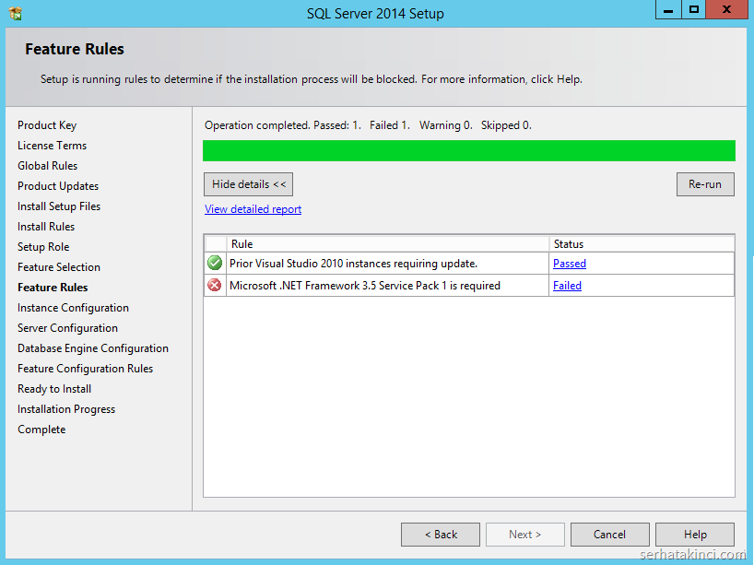This screenshot has width=754, height=565.
Task: Select the Product Key step
Action: 47,125
